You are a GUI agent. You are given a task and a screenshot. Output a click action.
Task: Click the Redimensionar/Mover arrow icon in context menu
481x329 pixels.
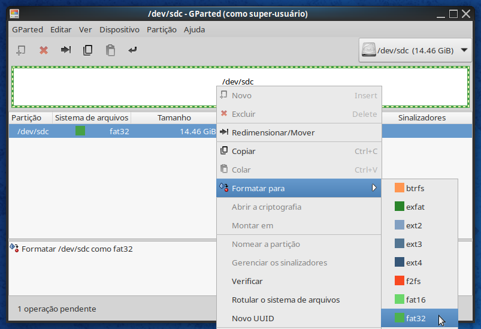pyautogui.click(x=224, y=132)
